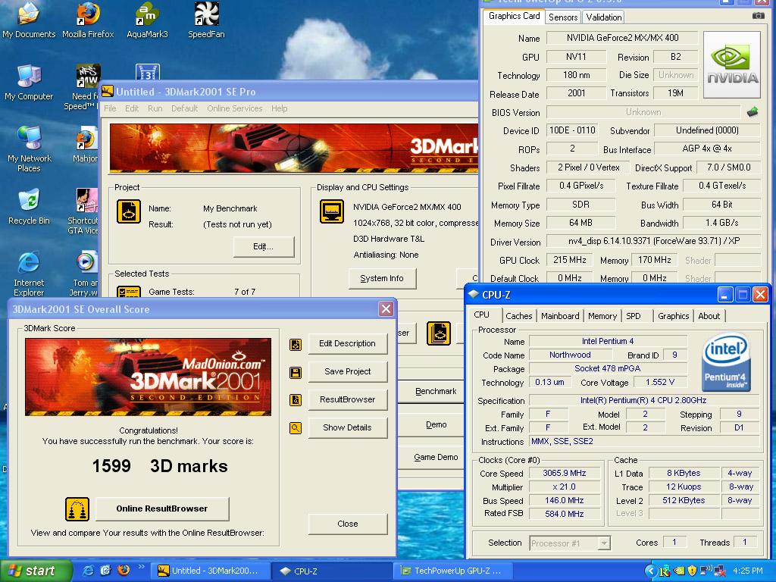Screen dimensions: 776x582
Task: Click the Intel Pentium 4 logo in CPU-Z
Action: pyautogui.click(x=726, y=361)
